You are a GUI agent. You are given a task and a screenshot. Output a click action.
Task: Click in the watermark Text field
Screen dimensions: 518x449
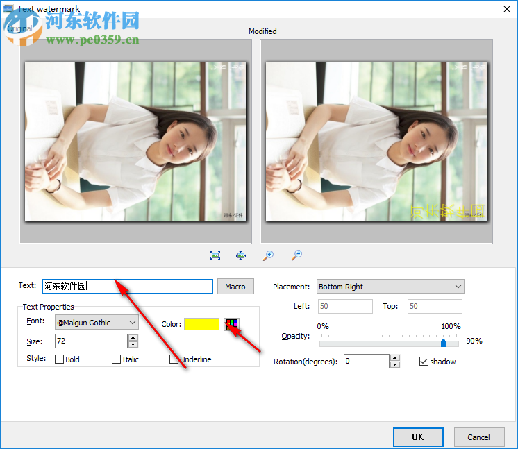(128, 286)
